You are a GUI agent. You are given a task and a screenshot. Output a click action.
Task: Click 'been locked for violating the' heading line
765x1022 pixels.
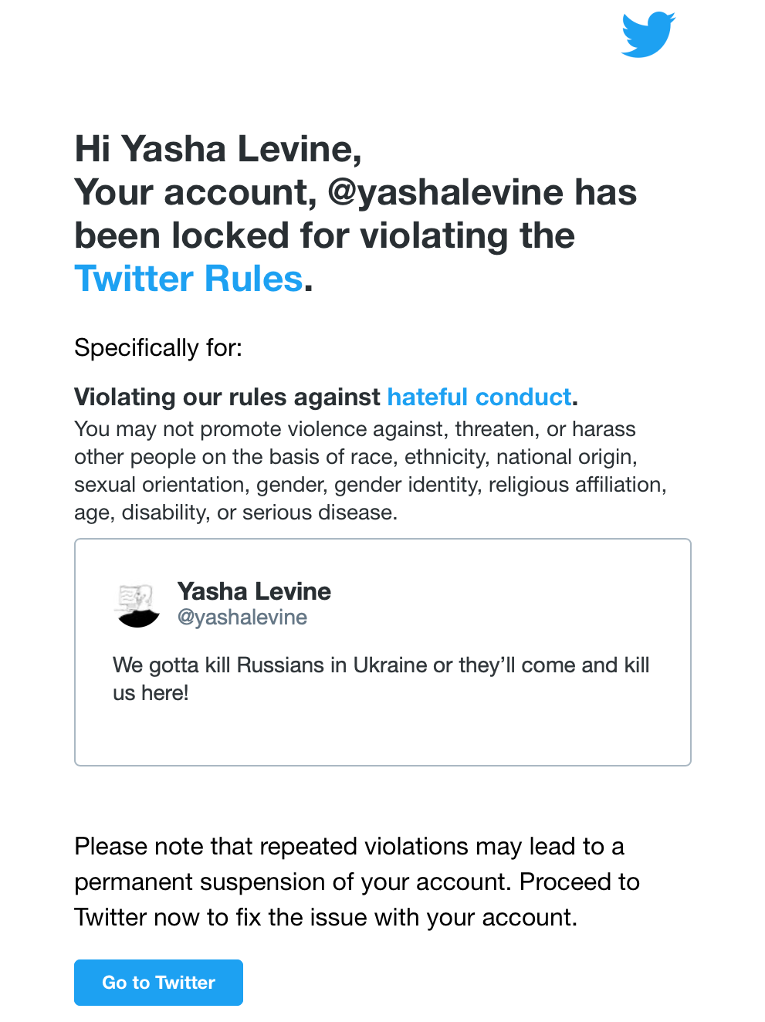coord(325,235)
